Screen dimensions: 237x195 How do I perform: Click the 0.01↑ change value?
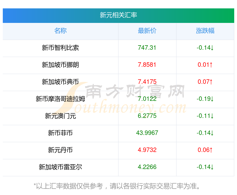coord(205,65)
